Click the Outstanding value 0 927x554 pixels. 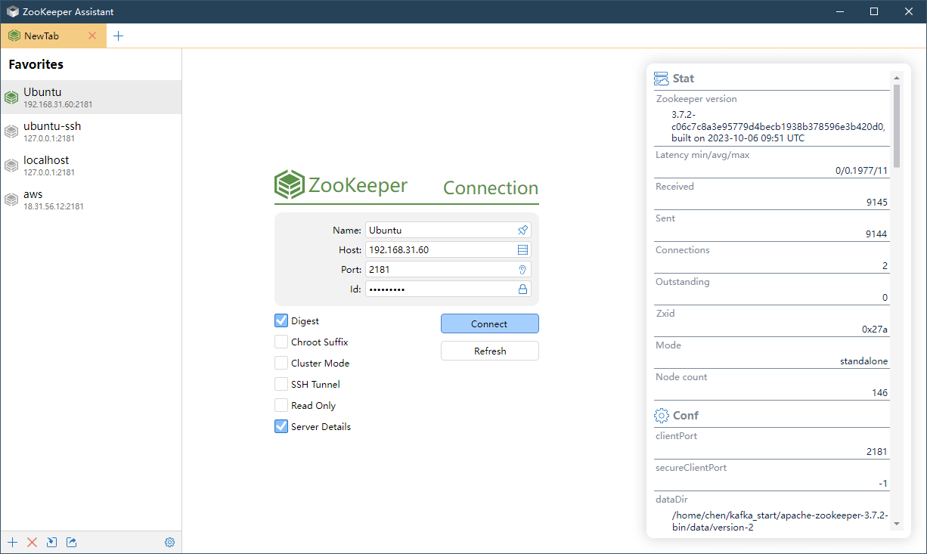(x=885, y=298)
